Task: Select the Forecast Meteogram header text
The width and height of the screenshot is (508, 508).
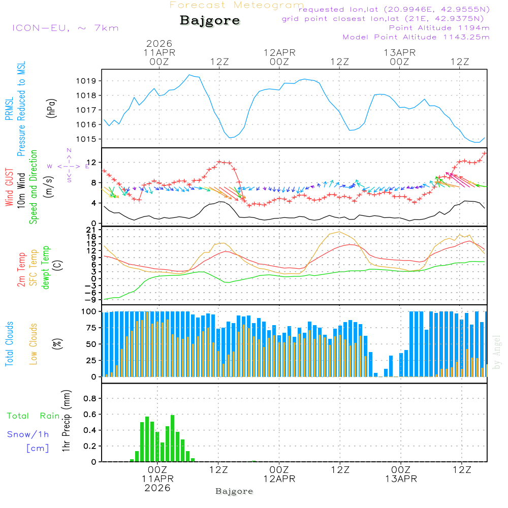Action: tap(237, 5)
